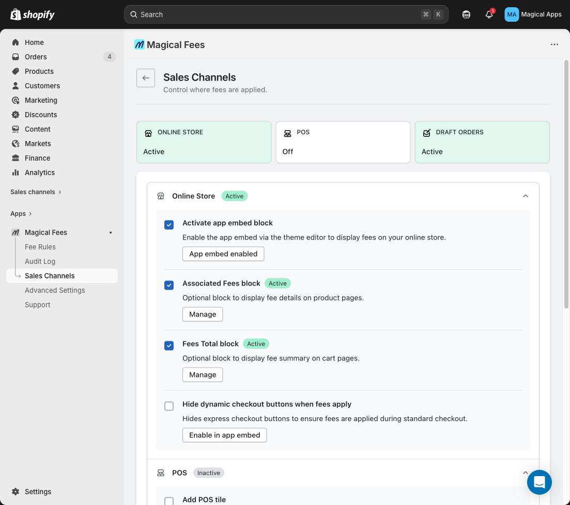Open notifications via the bell icon
Image resolution: width=570 pixels, height=505 pixels.
[489, 14]
